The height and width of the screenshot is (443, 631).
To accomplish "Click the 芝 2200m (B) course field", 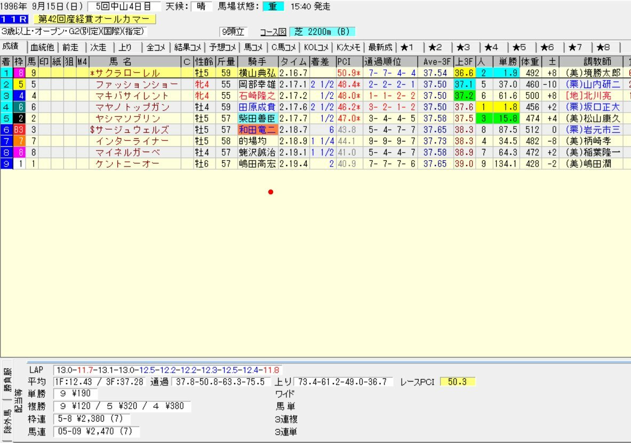I will coord(322,32).
